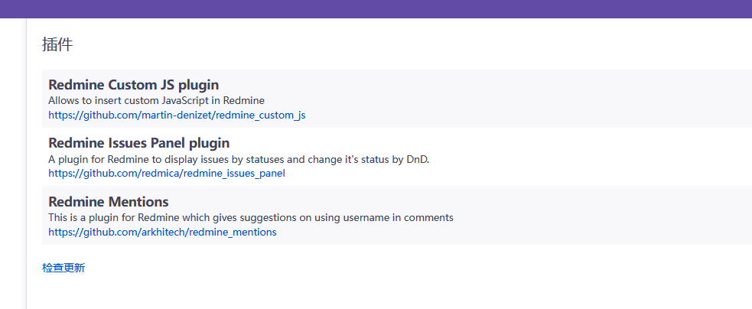Click the 插件 page heading

pyautogui.click(x=57, y=44)
